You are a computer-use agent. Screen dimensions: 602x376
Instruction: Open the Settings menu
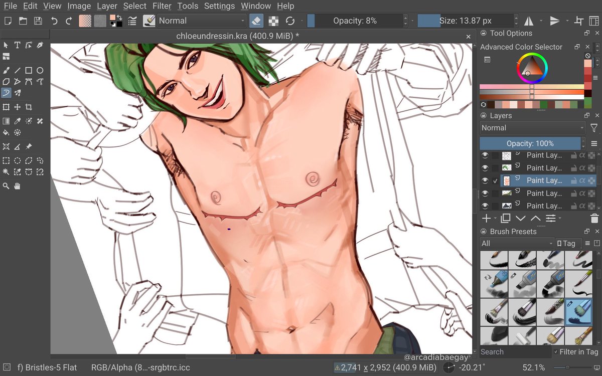(x=219, y=6)
